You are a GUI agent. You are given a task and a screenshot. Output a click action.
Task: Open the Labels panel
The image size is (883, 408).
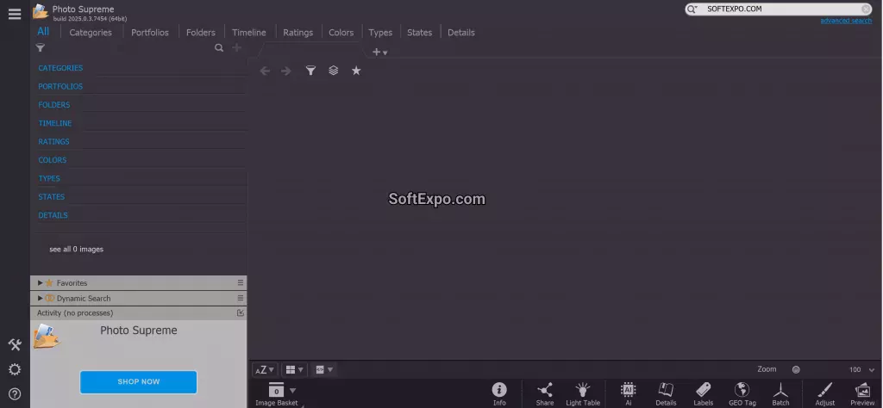pos(703,393)
